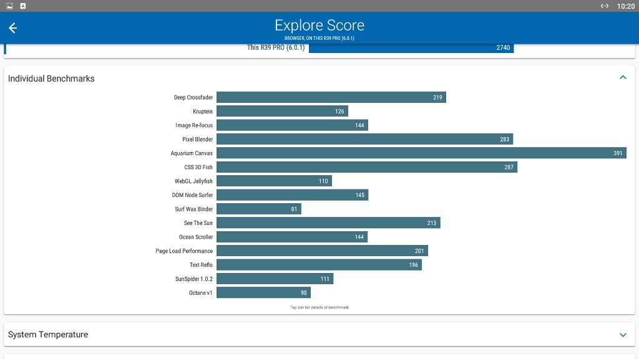Collapse the Individual Benchmarks section chevron
639x359 pixels.
click(x=623, y=77)
